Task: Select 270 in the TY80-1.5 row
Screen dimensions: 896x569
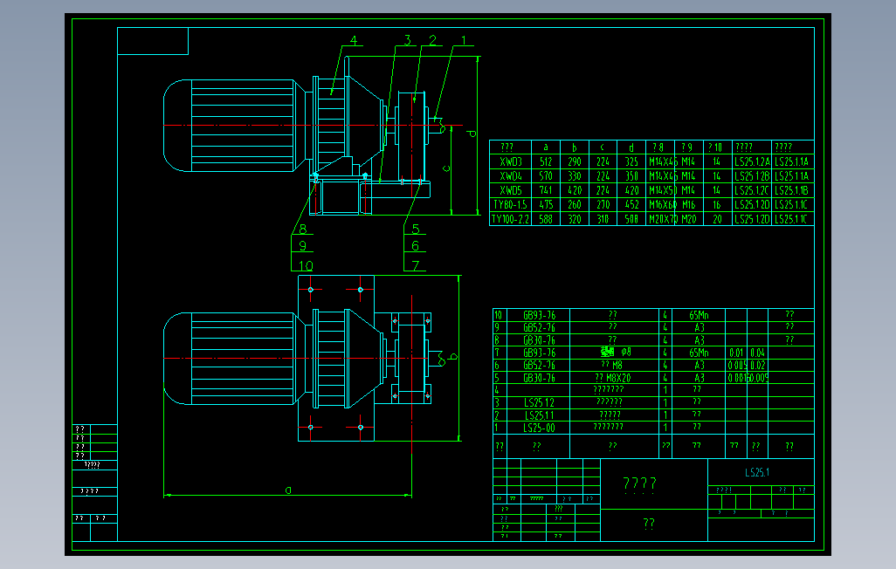Action: pyautogui.click(x=603, y=204)
